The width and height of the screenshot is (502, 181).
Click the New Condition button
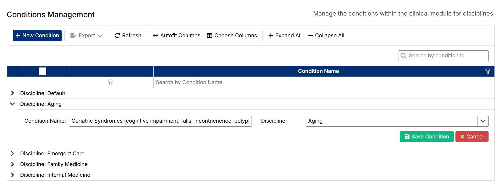[x=37, y=36]
